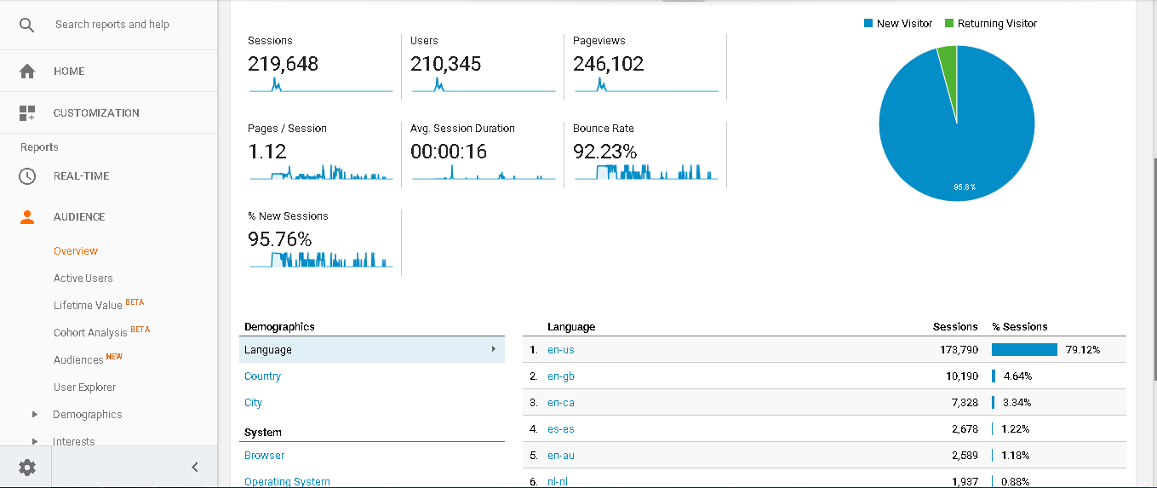Click the New Visitor blue legend swatch
Image resolution: width=1157 pixels, height=488 pixels.
[x=868, y=24]
